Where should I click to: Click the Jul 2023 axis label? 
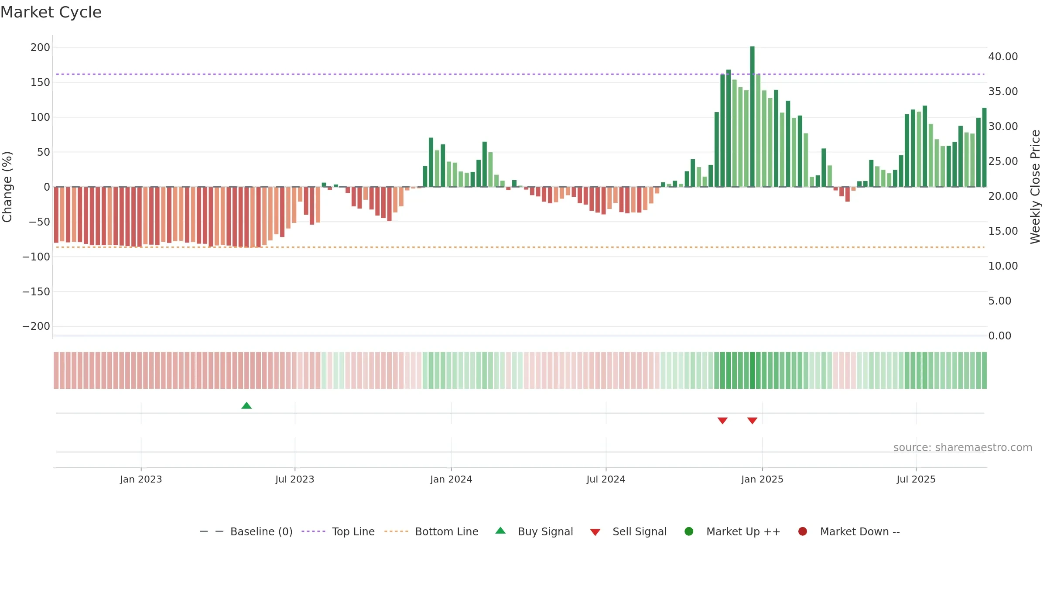pos(295,479)
